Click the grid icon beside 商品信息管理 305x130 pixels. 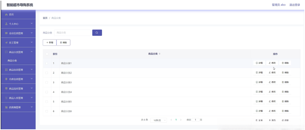[x=6, y=70]
